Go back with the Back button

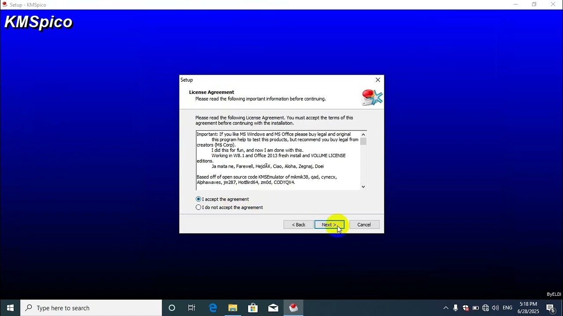pyautogui.click(x=299, y=225)
